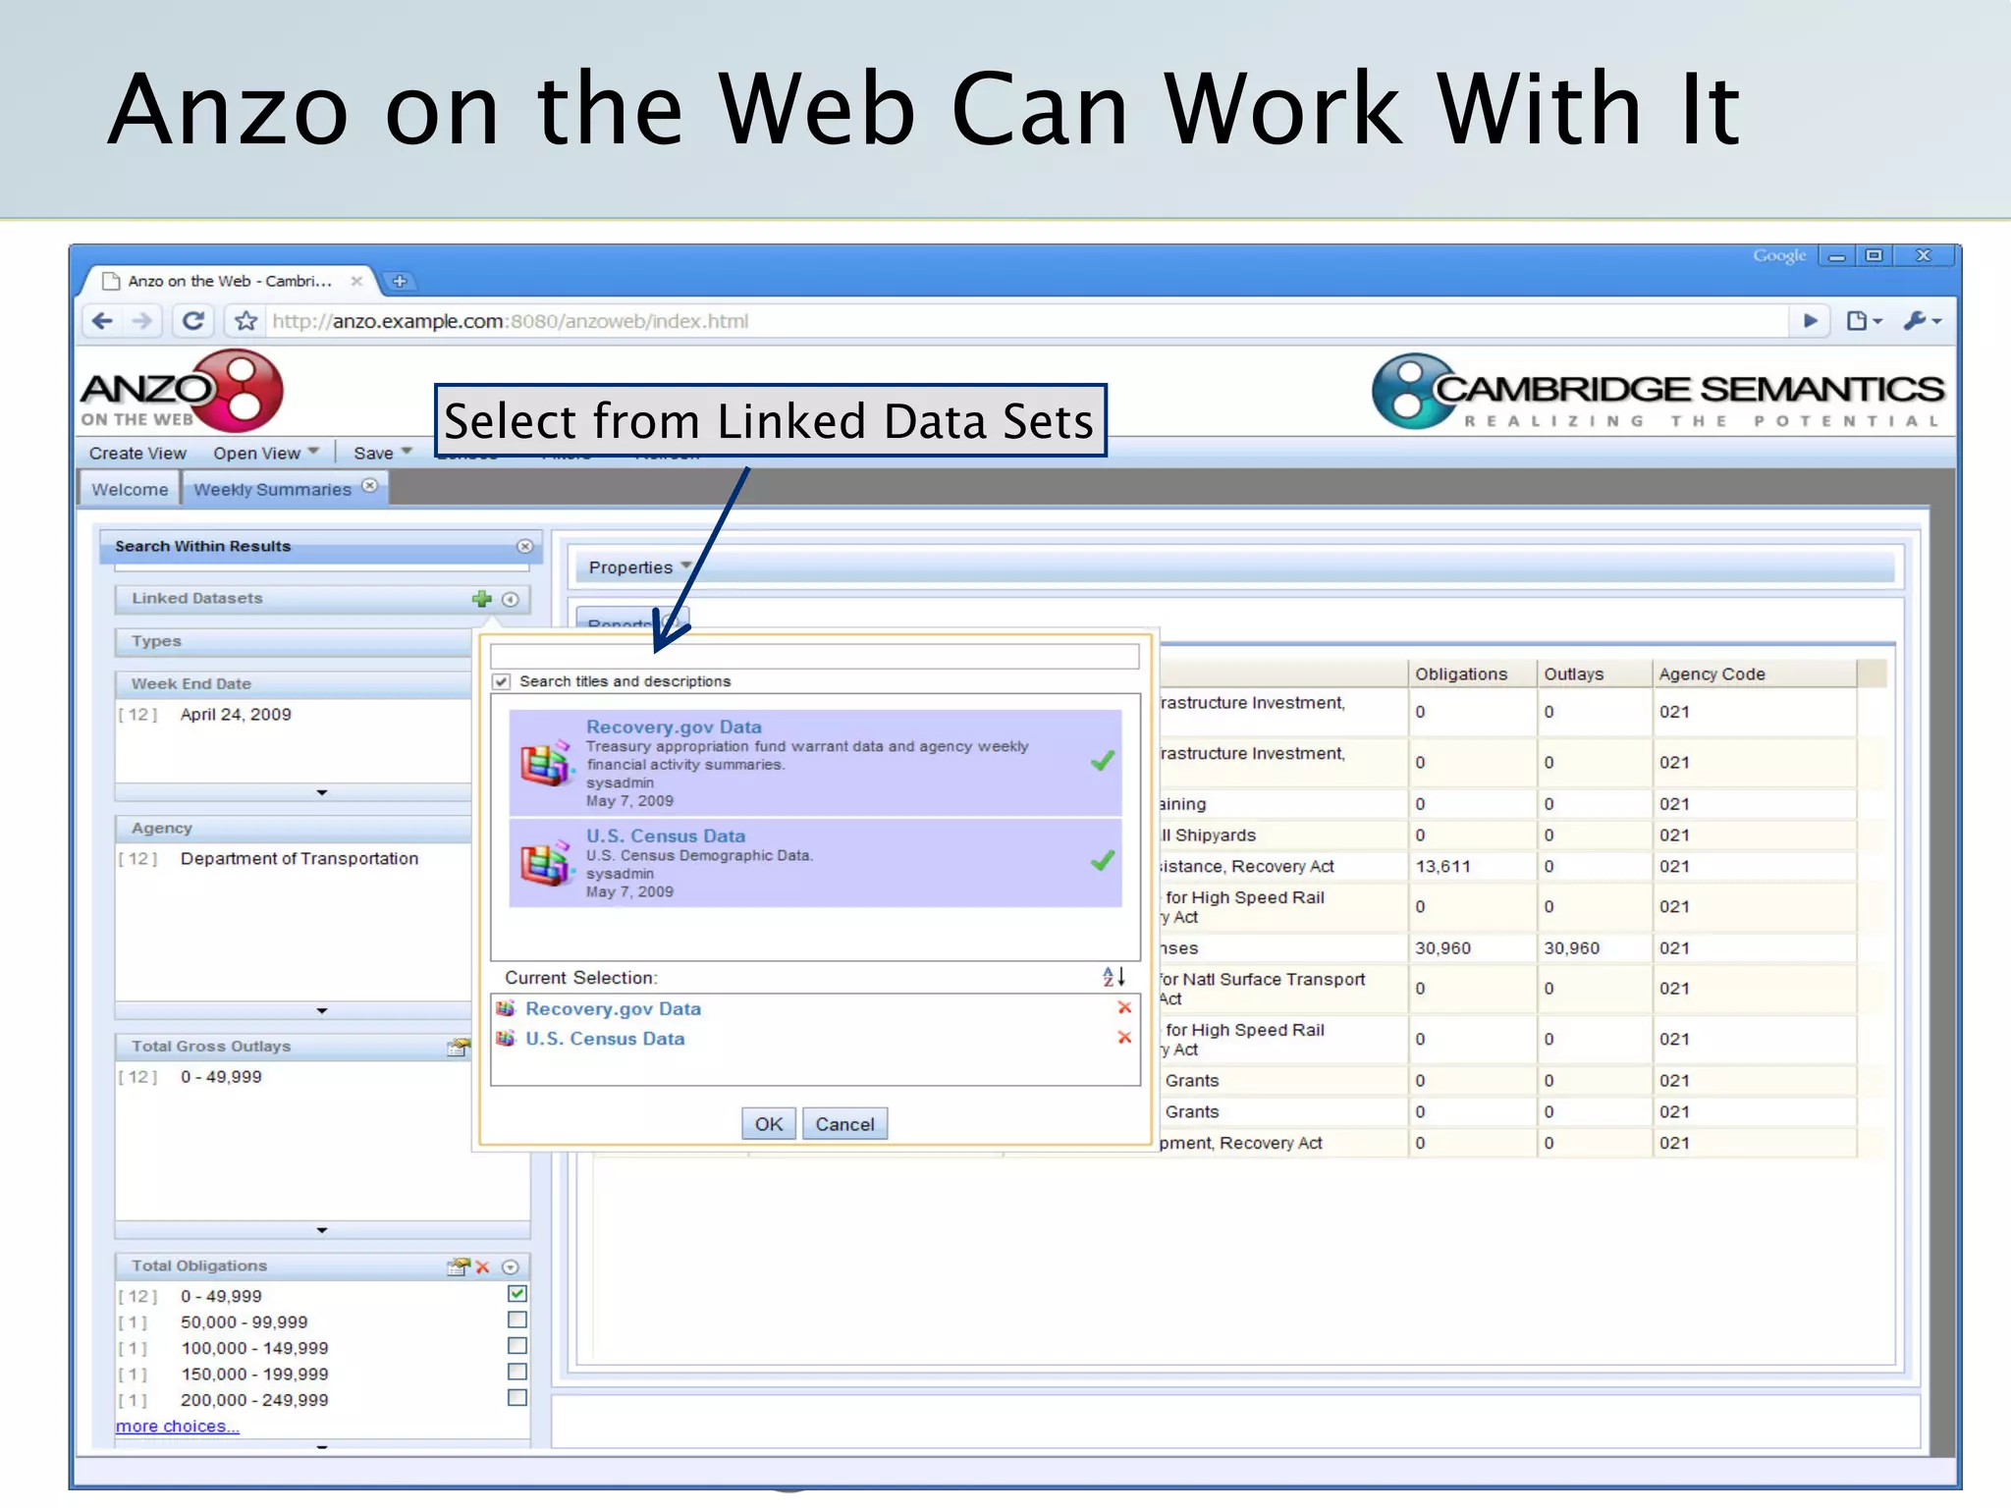The image size is (2011, 1508).
Task: Remove U.S. Census Data with red X
Action: point(1124,1039)
